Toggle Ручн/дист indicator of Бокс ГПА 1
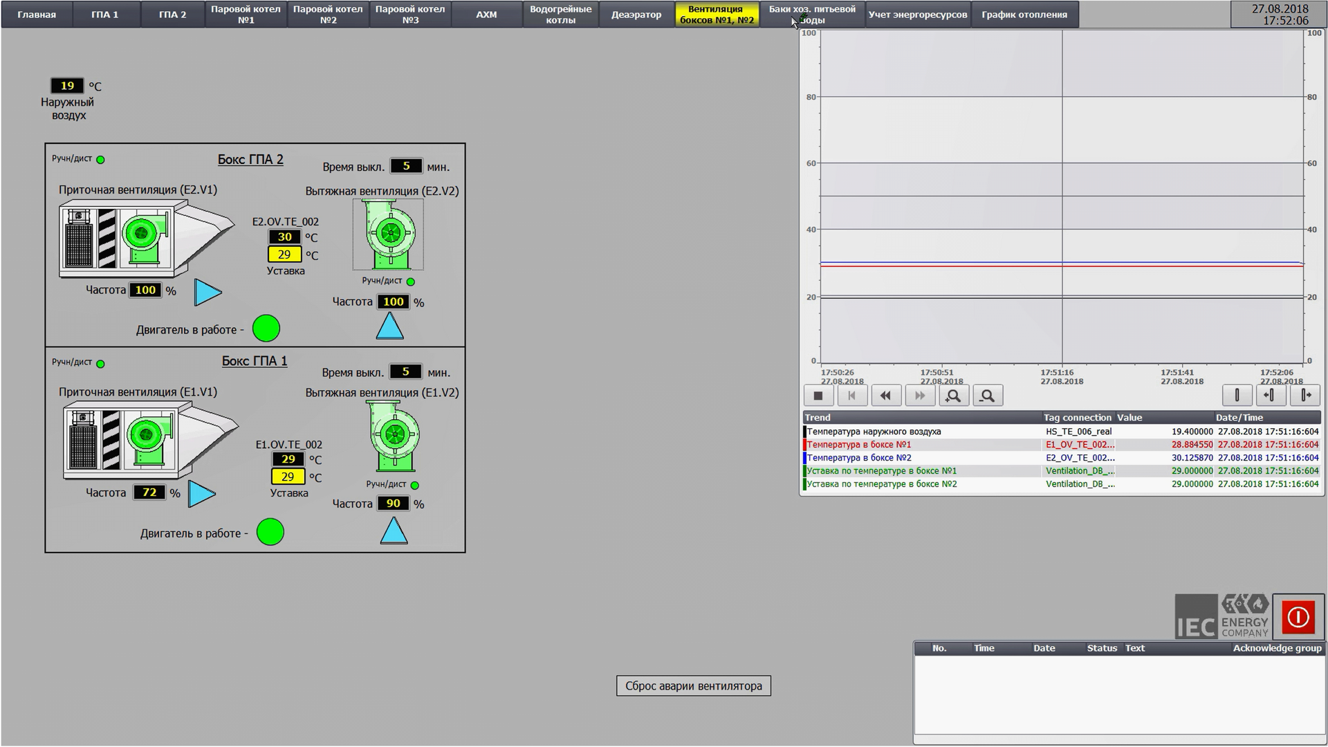This screenshot has width=1328, height=747. coord(100,364)
